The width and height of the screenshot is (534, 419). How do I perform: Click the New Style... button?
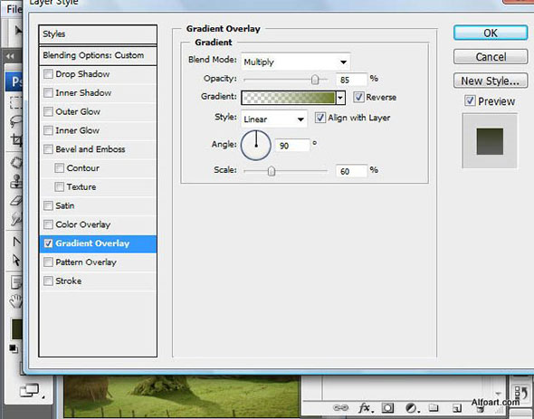pyautogui.click(x=491, y=81)
